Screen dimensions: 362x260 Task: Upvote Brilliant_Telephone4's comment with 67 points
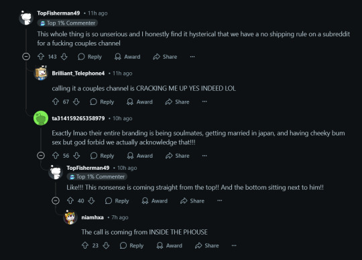pos(56,102)
